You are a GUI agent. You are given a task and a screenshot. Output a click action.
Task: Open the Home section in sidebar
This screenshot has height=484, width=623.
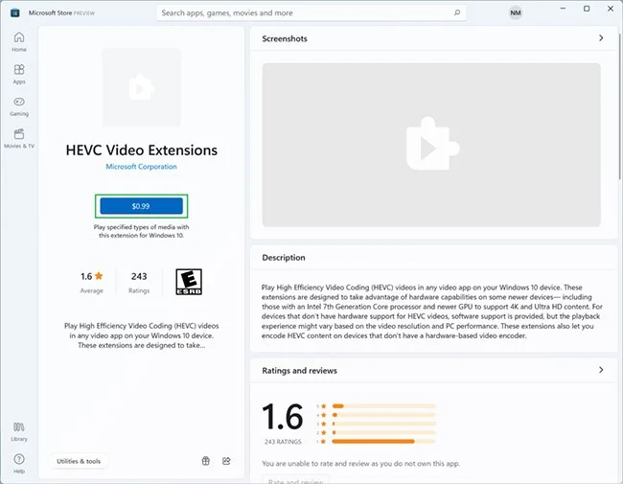[19, 41]
